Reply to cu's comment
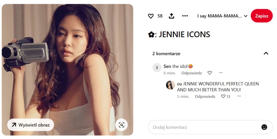Image resolution: width=277 pixels, height=139 pixels. coord(205,96)
